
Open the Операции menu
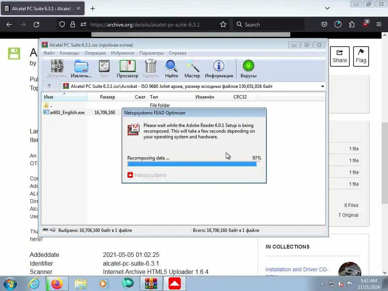[95, 53]
